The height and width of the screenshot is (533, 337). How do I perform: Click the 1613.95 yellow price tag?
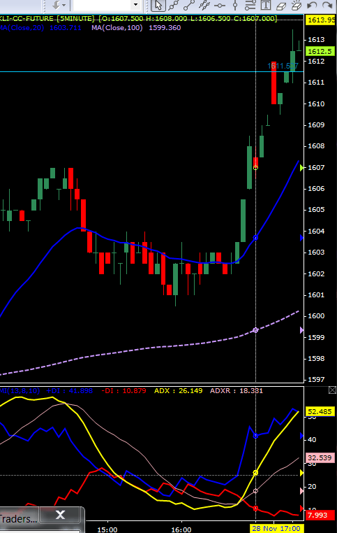coord(321,20)
